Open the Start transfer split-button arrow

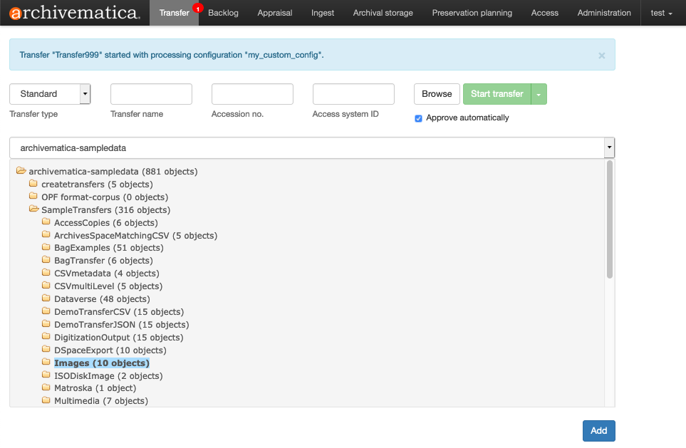click(x=539, y=93)
